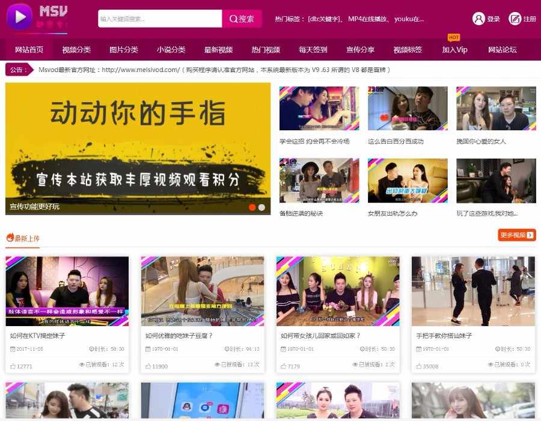This screenshot has width=541, height=421.
Task: Click the 最新上传 section heading
Action: [27, 238]
